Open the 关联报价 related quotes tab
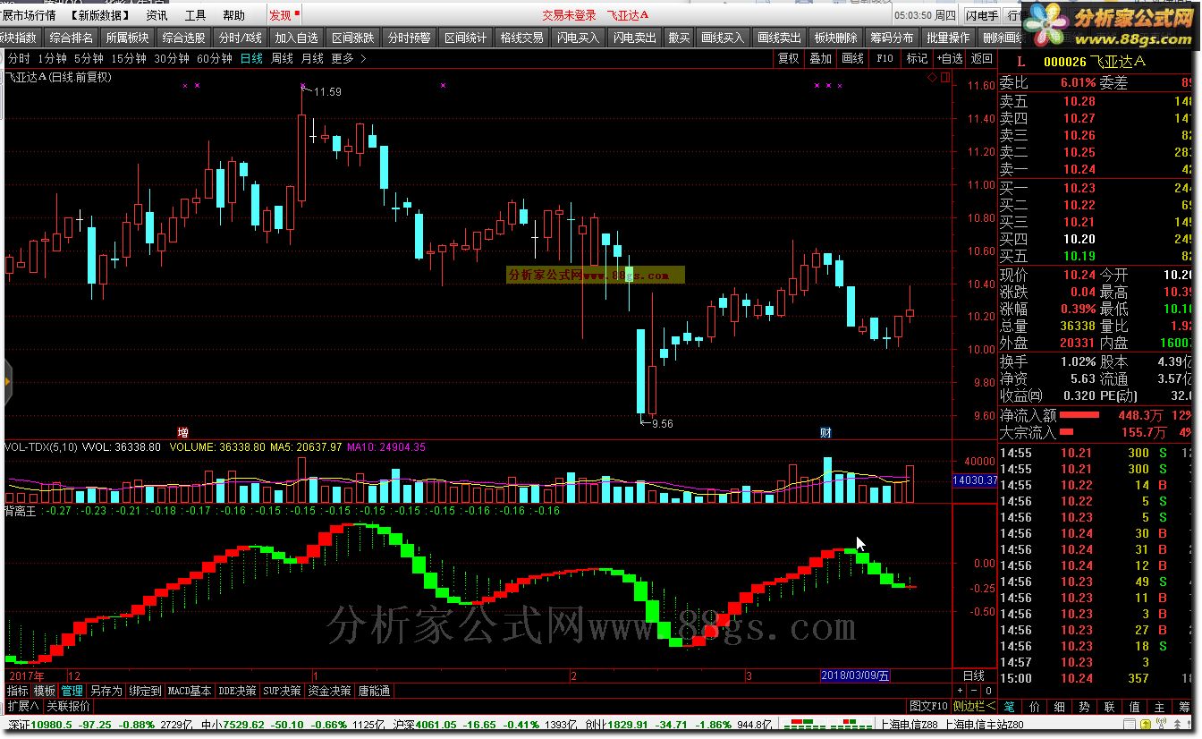 coord(68,707)
